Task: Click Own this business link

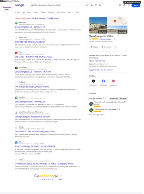Action: (x=107, y=70)
